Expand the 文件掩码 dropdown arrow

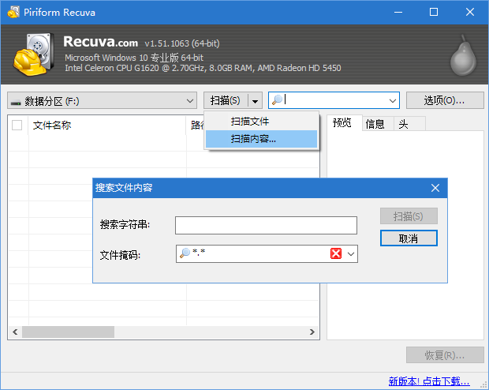tap(351, 254)
